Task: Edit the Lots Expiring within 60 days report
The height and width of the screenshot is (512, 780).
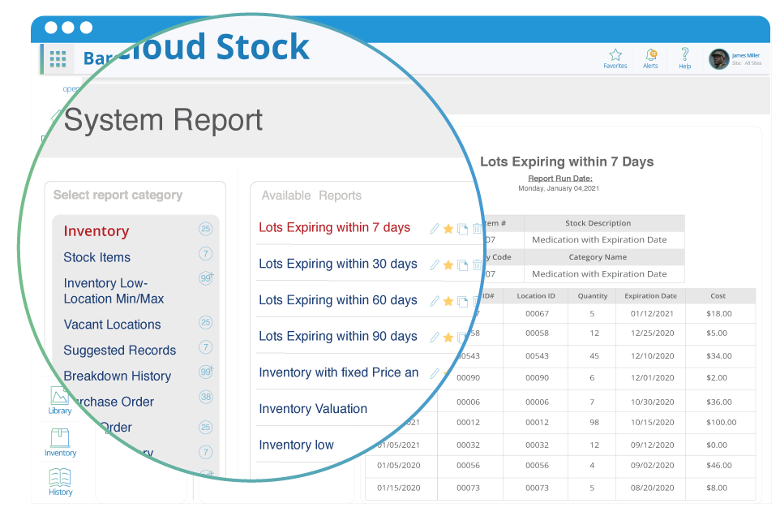Action: coord(435,301)
